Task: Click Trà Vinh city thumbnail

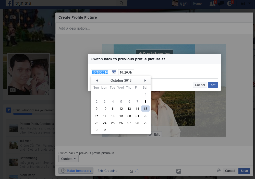Action: click(x=14, y=145)
